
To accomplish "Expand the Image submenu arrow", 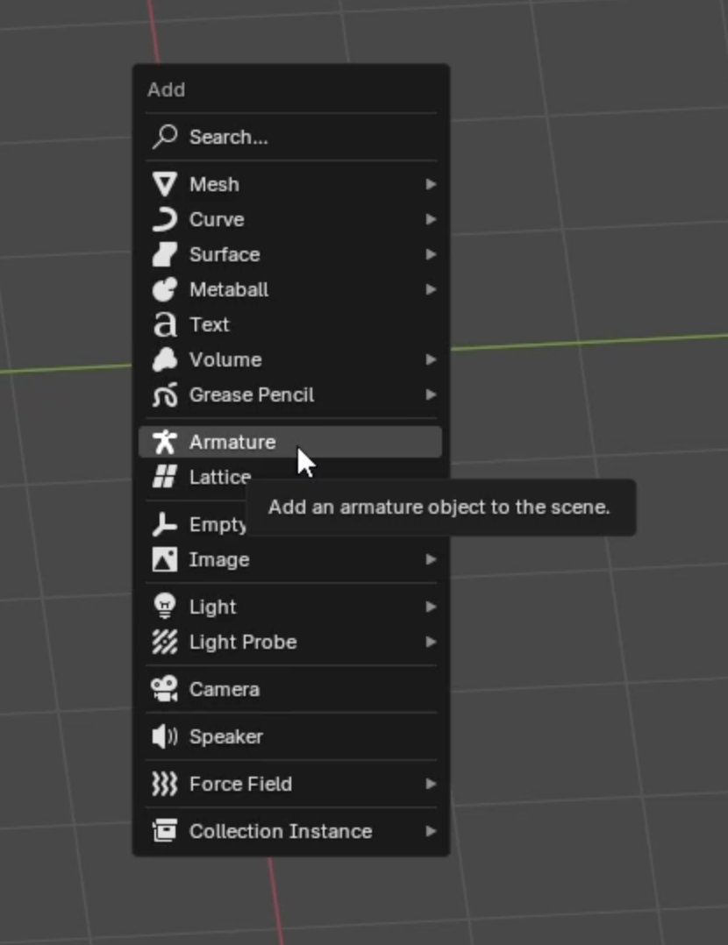I will 431,559.
